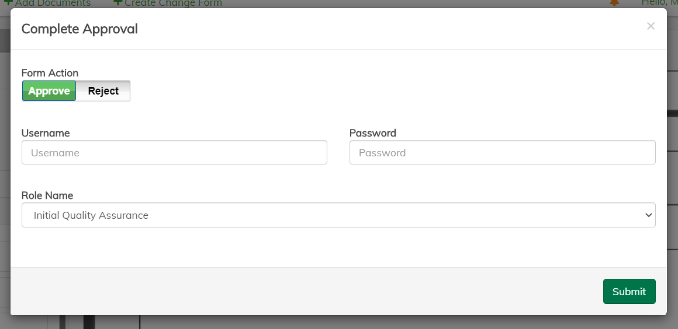Click the Role Name dropdown chevron arrow
This screenshot has height=329, width=678.
pyautogui.click(x=648, y=215)
